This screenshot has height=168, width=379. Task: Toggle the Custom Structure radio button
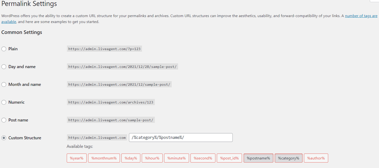click(4, 138)
